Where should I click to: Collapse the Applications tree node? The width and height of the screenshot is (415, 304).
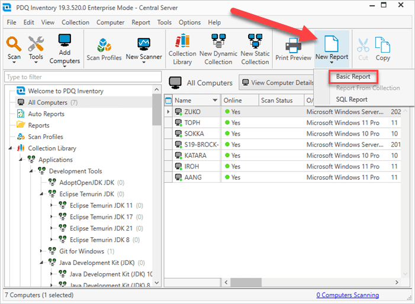click(21, 160)
